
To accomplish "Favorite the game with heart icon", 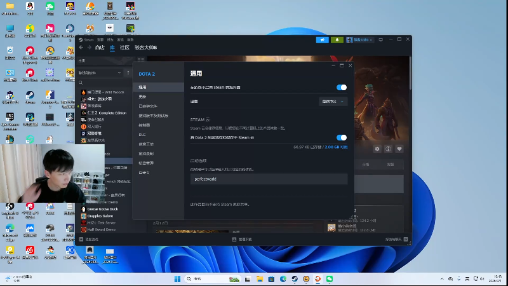I will (x=399, y=149).
